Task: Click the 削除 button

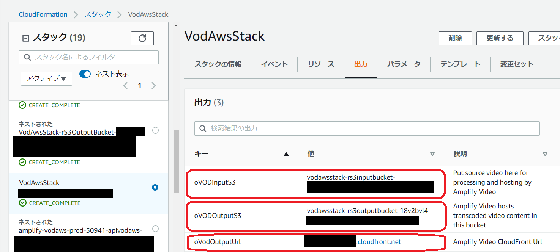Action: [455, 38]
